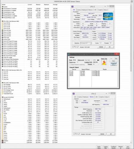Image resolution: width=134 pixels, height=149 pixels.
Task: Switch to the CPU tab in the lower CPU-Z window
Action: (75, 97)
